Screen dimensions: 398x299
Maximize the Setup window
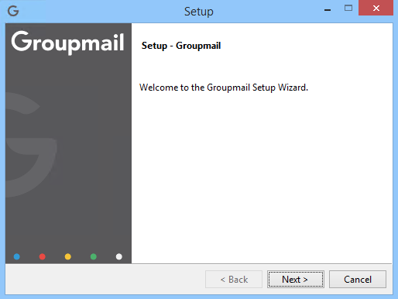348,9
